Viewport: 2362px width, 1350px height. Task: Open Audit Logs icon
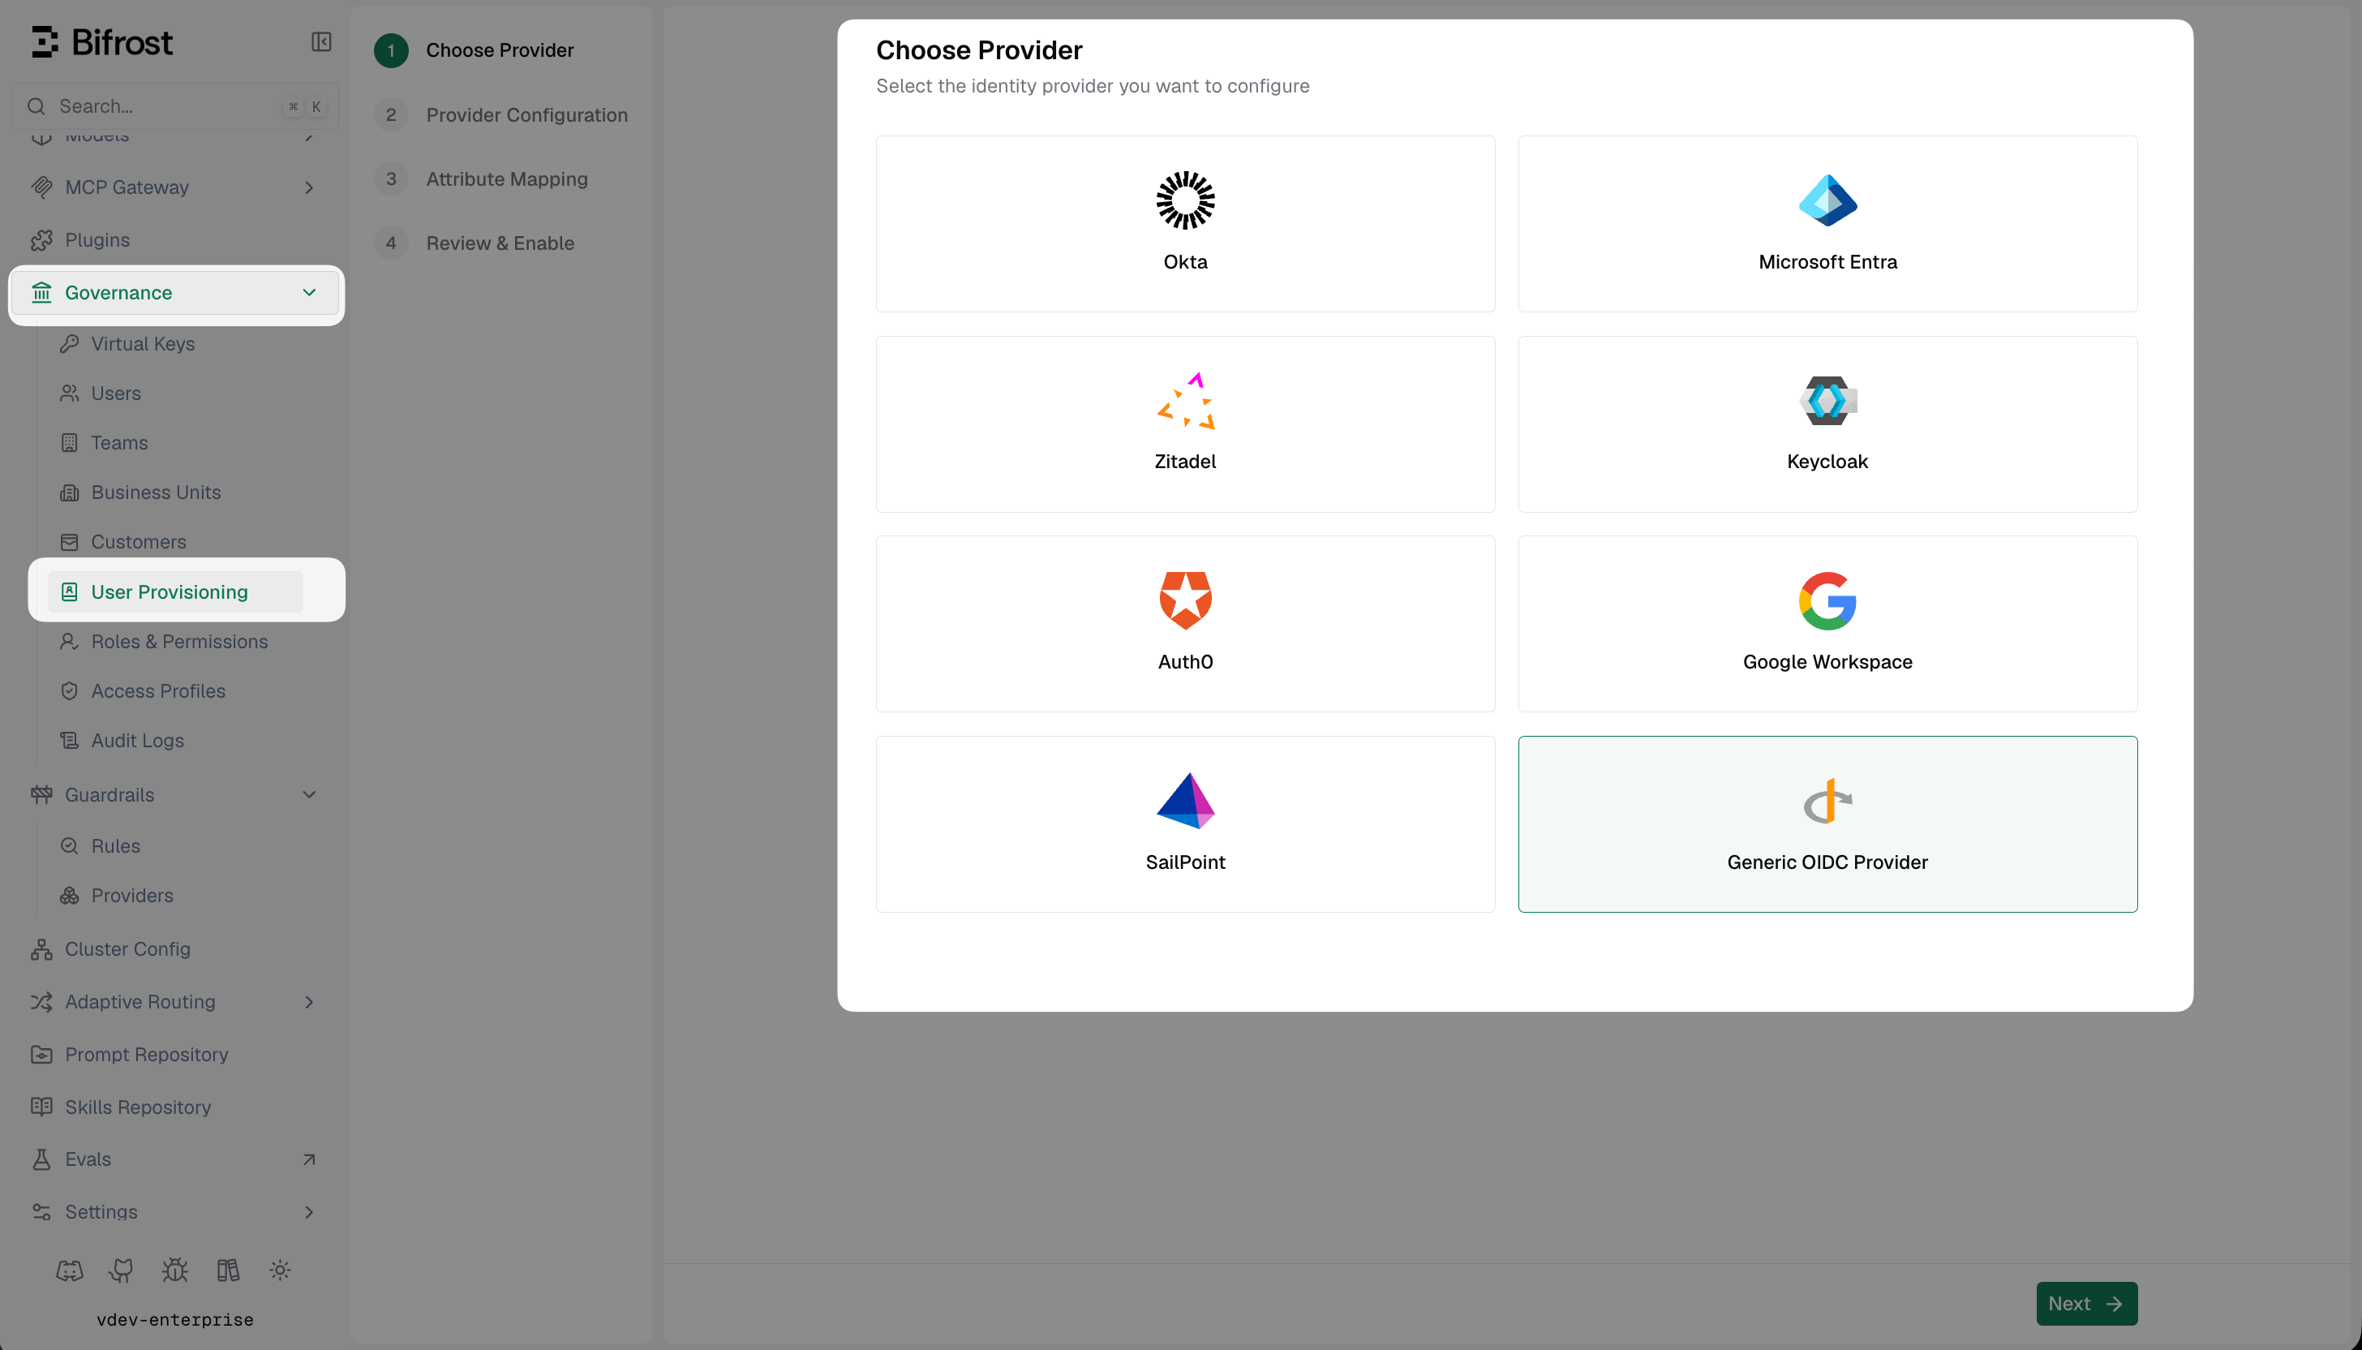click(70, 741)
